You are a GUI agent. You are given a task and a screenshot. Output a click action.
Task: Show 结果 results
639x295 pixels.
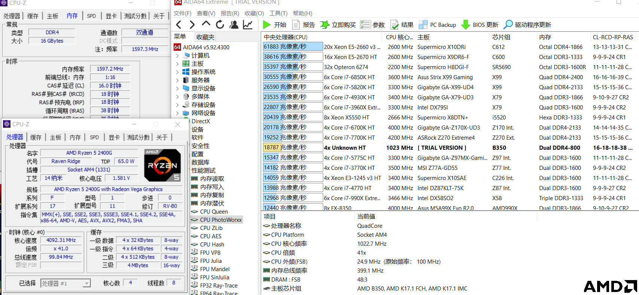point(402,25)
